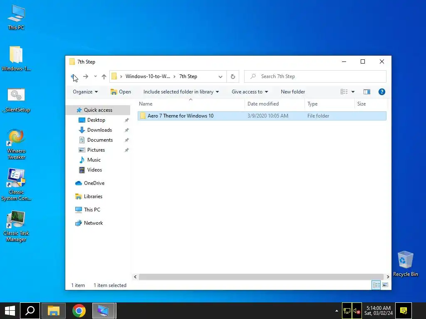Change your view icon button
426x319 pixels.
pos(344,92)
